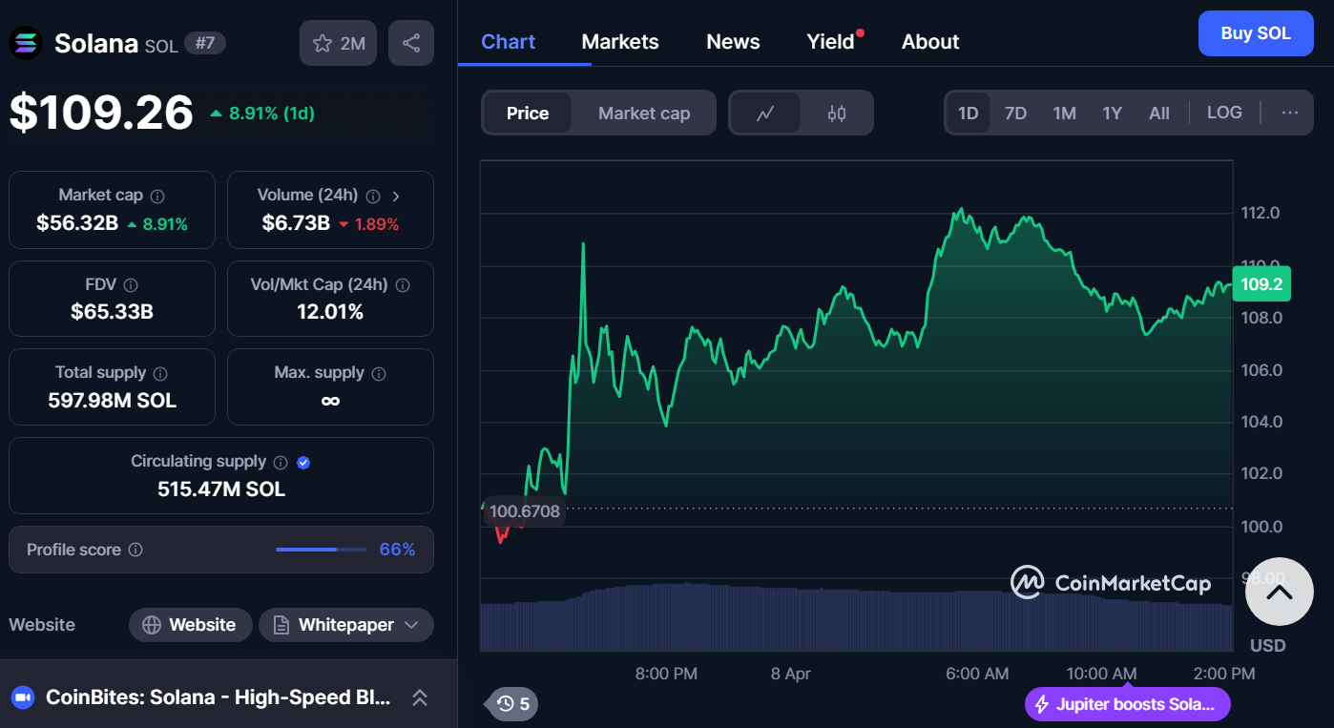The width and height of the screenshot is (1334, 728).
Task: Click the FDV info icon
Action: point(131,285)
